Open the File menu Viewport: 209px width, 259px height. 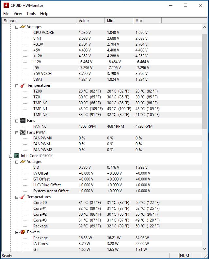tap(6, 14)
